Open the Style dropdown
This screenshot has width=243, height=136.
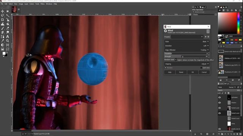click(x=187, y=42)
